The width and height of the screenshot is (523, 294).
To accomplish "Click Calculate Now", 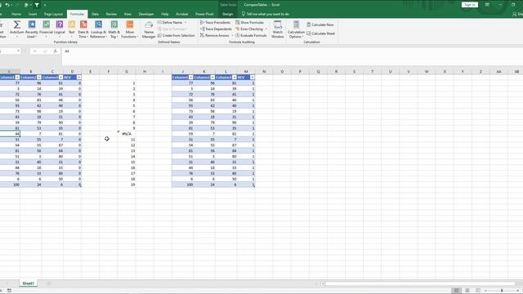I will pyautogui.click(x=320, y=24).
